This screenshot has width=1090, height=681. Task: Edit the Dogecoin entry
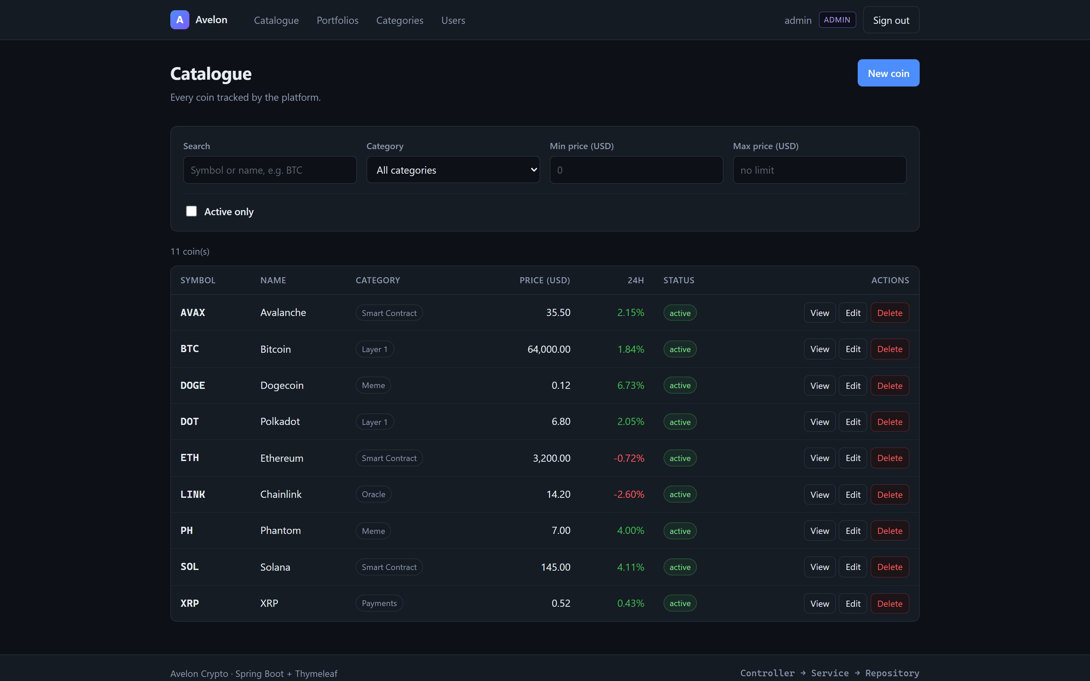pyautogui.click(x=853, y=385)
